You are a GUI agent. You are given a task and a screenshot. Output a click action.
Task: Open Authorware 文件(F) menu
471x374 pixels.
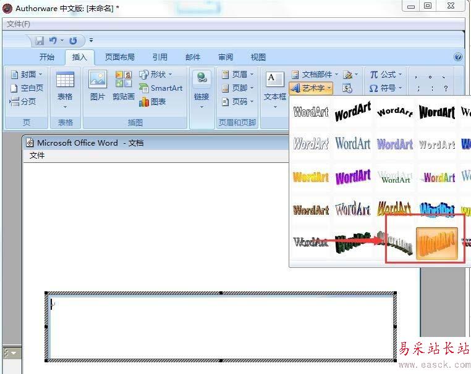(19, 24)
